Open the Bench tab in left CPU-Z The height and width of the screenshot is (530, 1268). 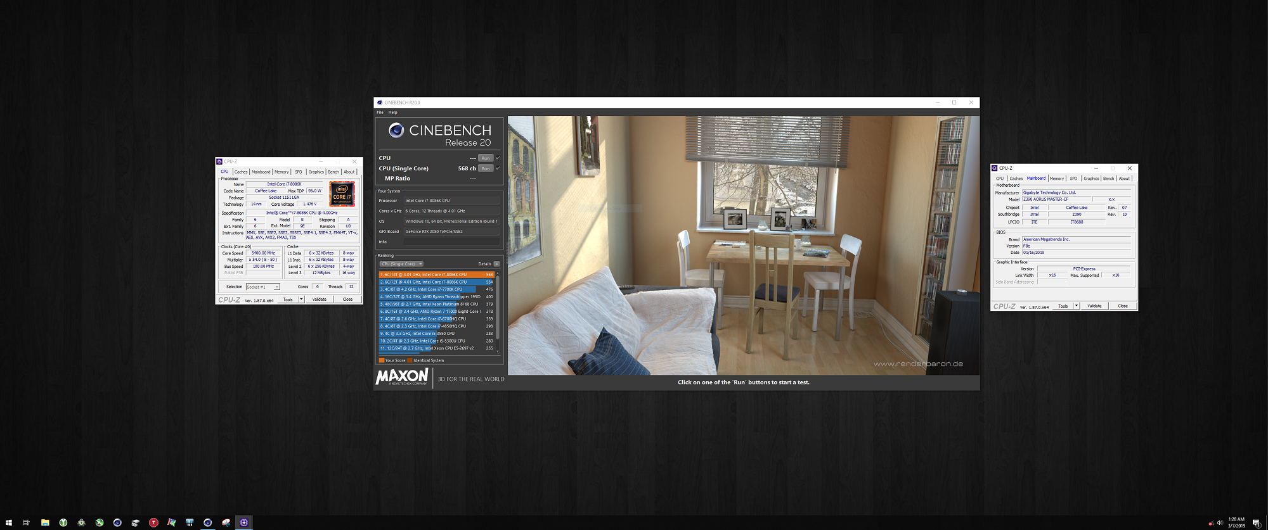pyautogui.click(x=333, y=172)
